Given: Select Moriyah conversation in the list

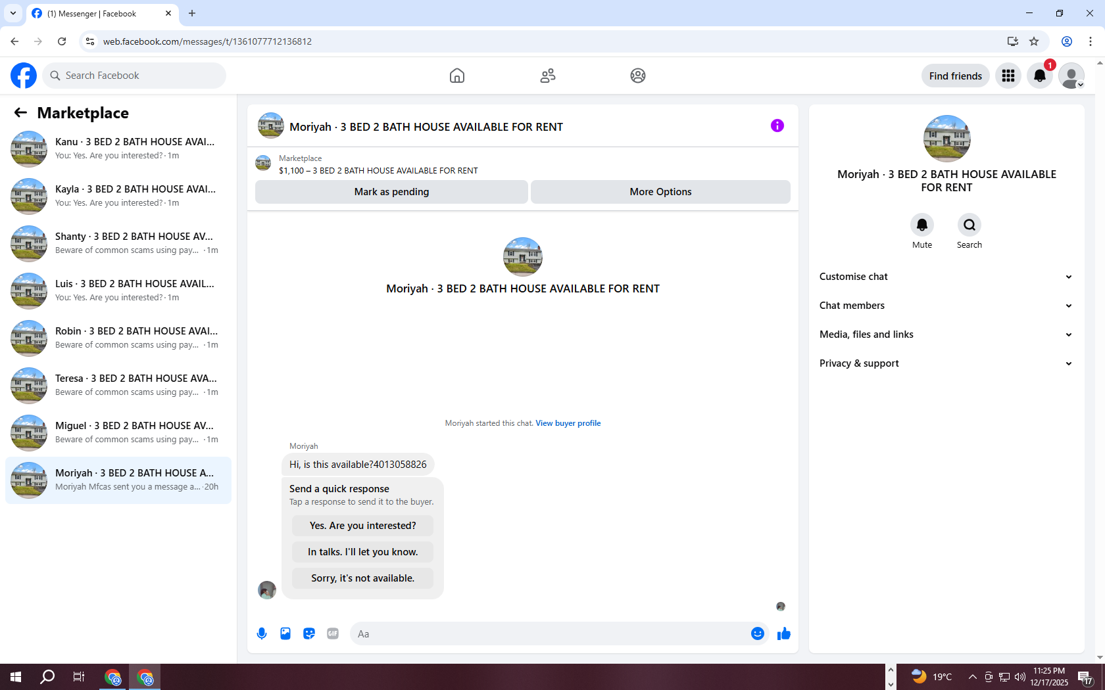Looking at the screenshot, I should click(118, 480).
